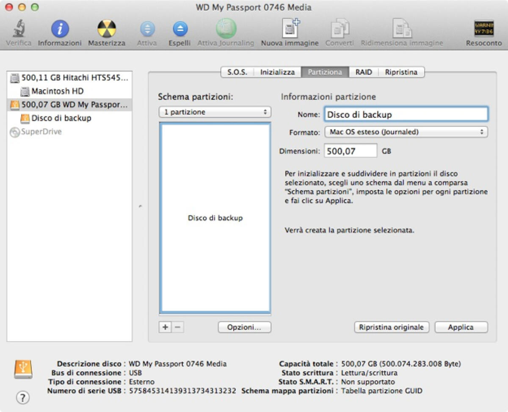This screenshot has height=412, width=508.
Task: Click the Attiva Journaling toolbar icon
Action: coord(226,28)
